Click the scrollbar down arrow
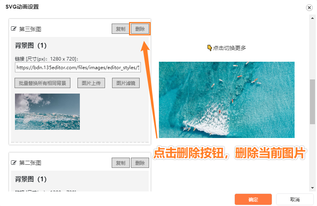The height and width of the screenshot is (206, 317). click(312, 188)
